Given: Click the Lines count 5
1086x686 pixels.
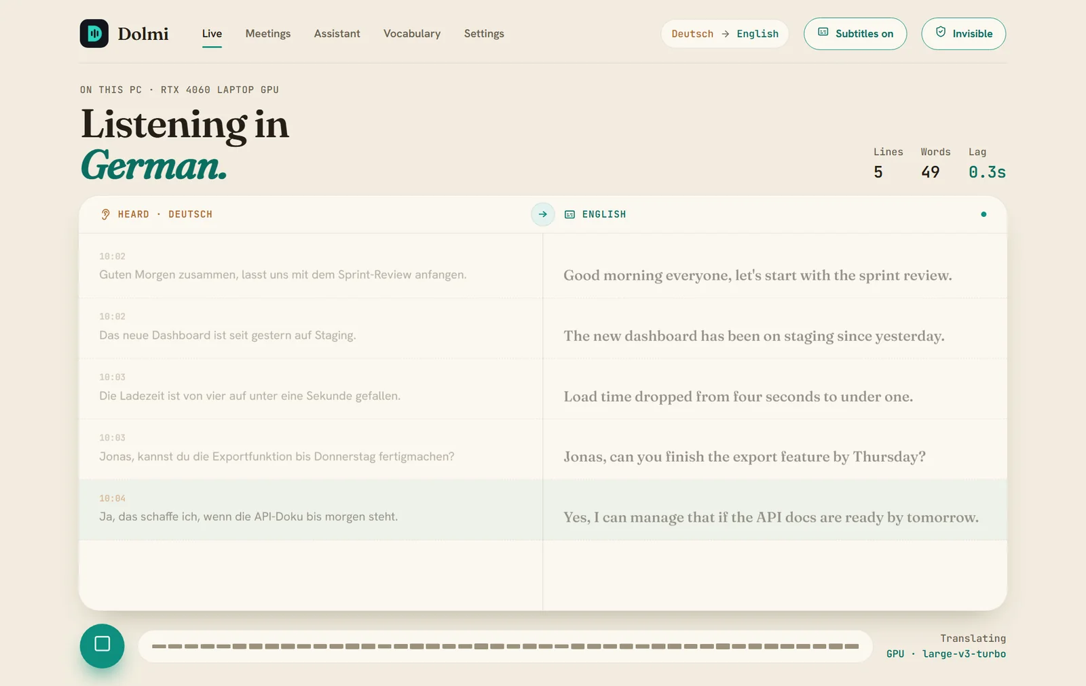Looking at the screenshot, I should pos(878,172).
